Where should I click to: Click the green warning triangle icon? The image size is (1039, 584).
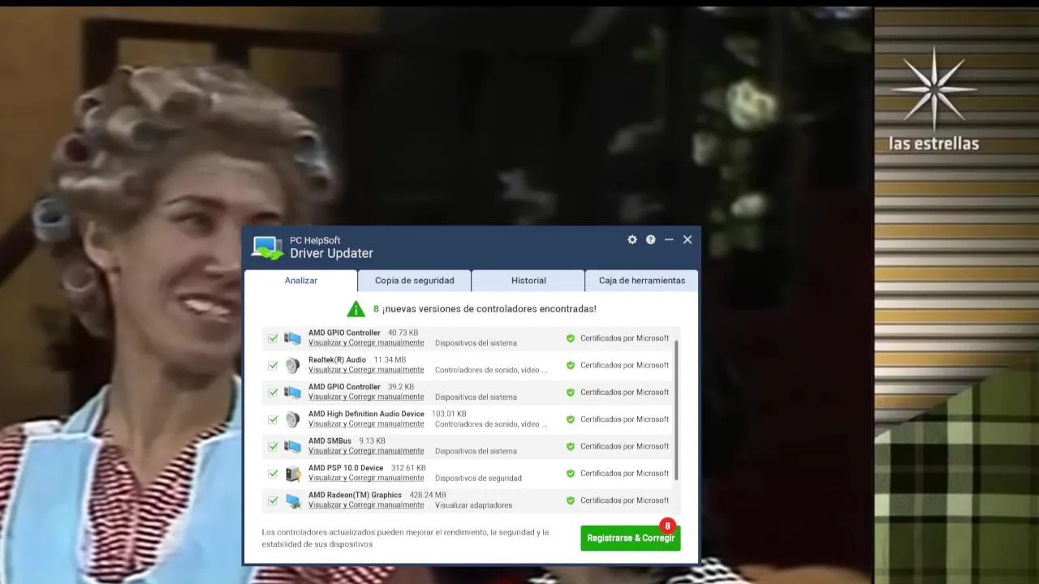click(356, 309)
